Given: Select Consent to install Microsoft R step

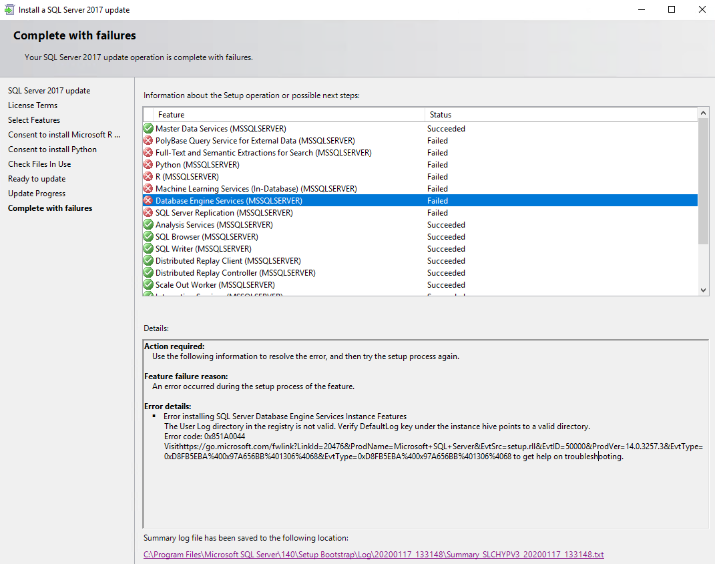Looking at the screenshot, I should [64, 135].
